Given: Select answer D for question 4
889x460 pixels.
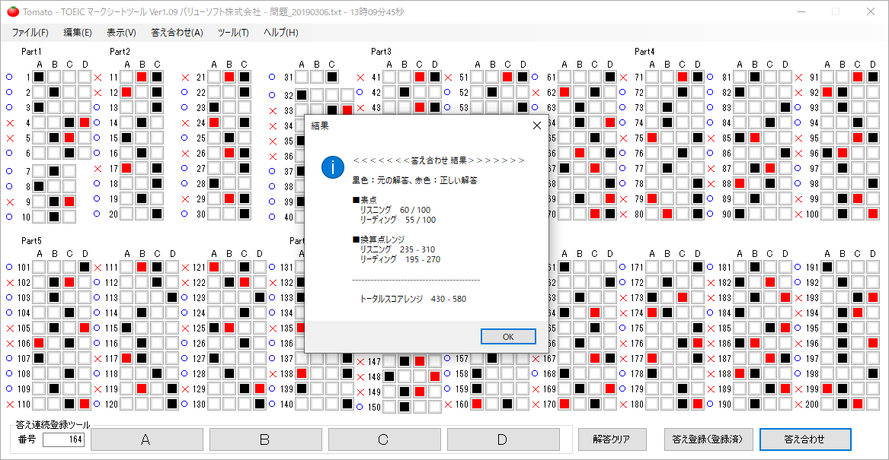Looking at the screenshot, I should (x=85, y=122).
